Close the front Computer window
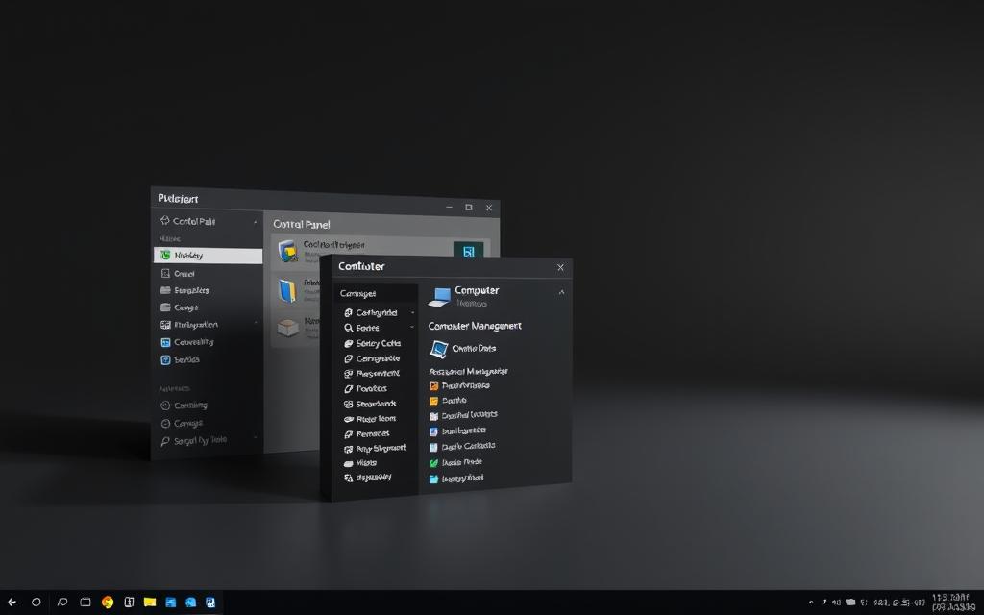Screen dimensions: 984x615 [x=560, y=267]
